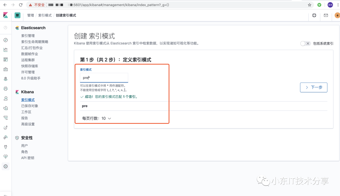Open Machine Learning icon in sidebar

[x=6, y=89]
